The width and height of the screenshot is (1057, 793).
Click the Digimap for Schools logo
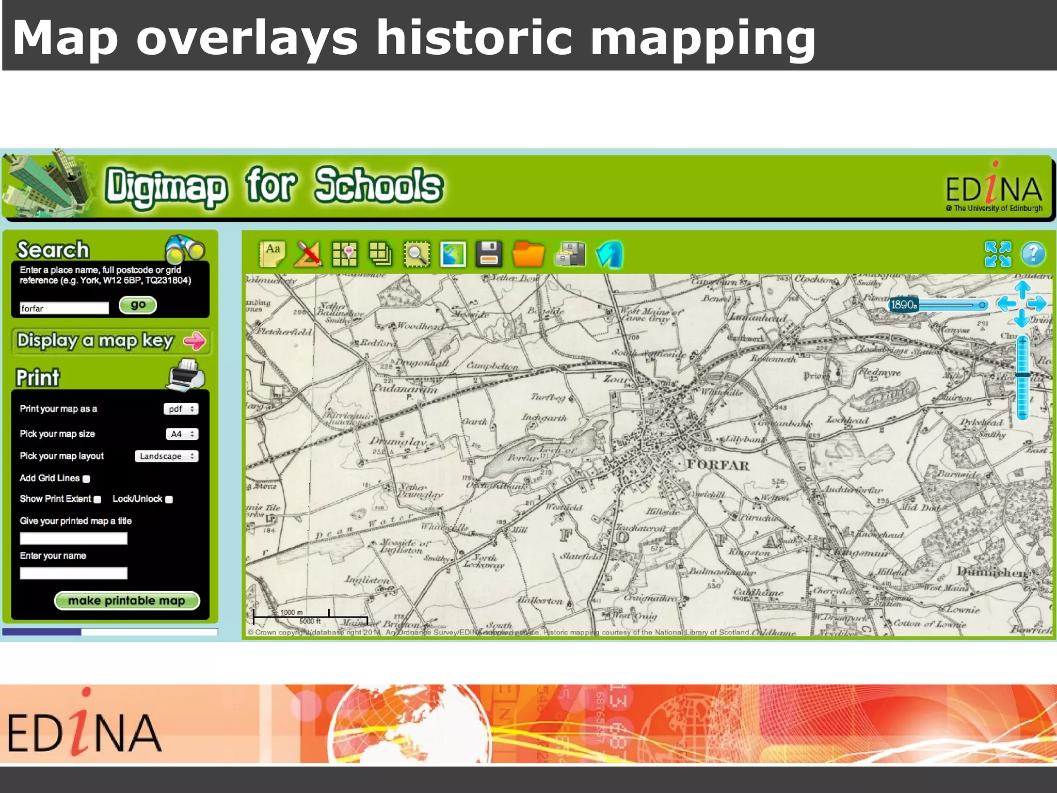click(x=274, y=187)
